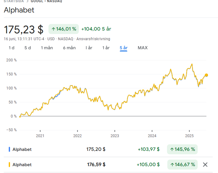The width and height of the screenshot is (218, 173).
Task: Click the GOOGL • NASDAQ breadcrumb text
Action: click(46, 1)
